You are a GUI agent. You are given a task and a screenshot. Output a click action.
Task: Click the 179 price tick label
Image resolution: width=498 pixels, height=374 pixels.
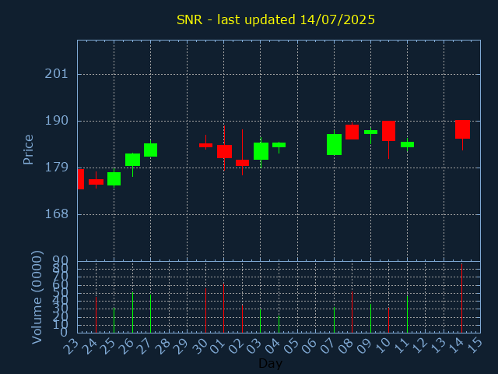(56, 168)
